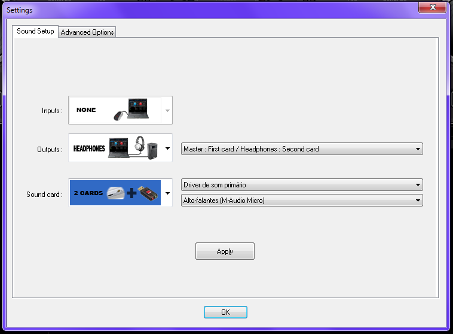Screen dimensions: 453x334
Task: Open the Driver de som primário dropdown
Action: 302,185
